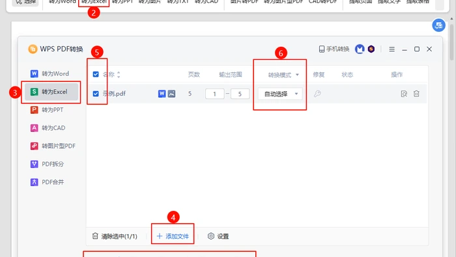Click the blue W icon beside 示例.pdf
456x257 pixels.
[x=162, y=94]
